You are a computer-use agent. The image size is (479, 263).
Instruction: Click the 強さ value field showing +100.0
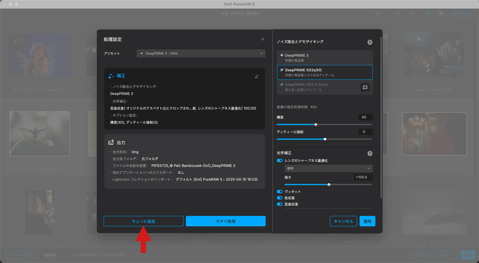point(363,177)
